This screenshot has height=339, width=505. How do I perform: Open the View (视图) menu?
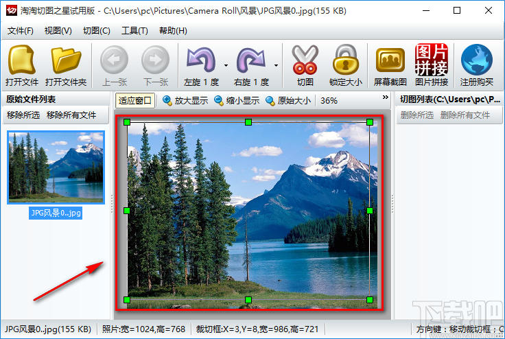pyautogui.click(x=58, y=31)
